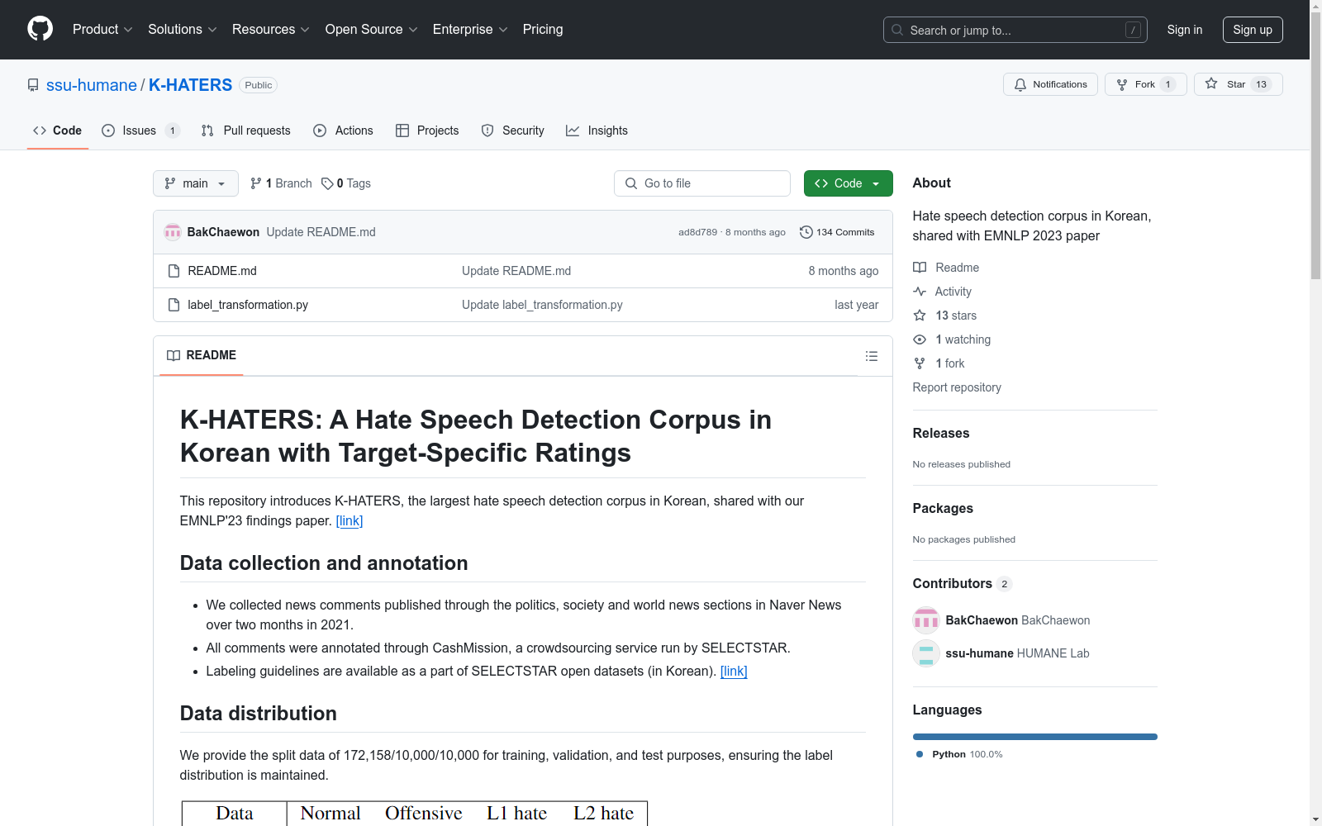Screen dimensions: 1322x826
Task: Expand the Open Source menu
Action: 372,30
